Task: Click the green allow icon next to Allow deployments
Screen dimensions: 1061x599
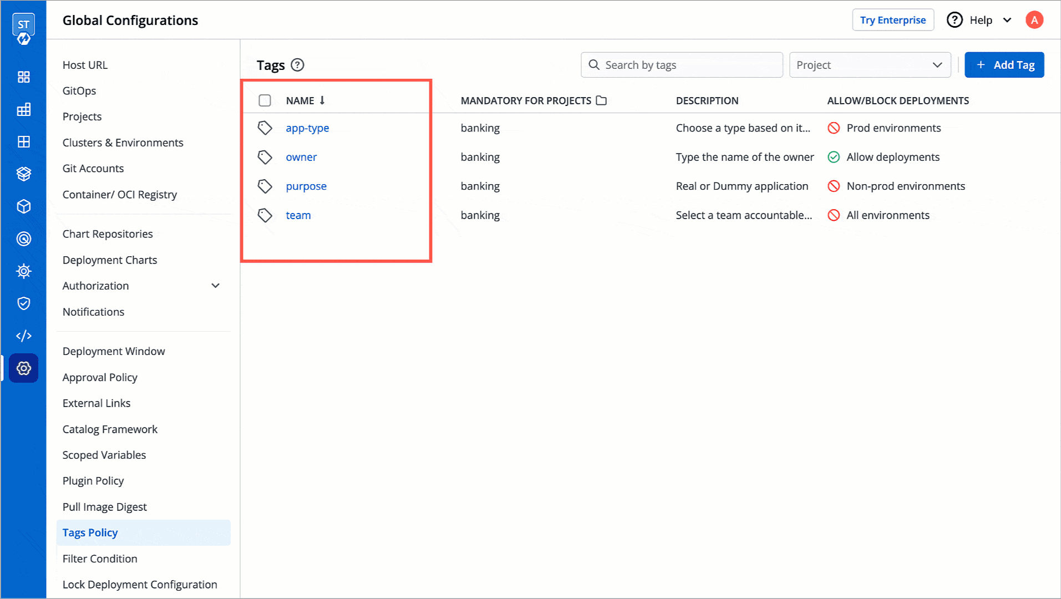Action: pyautogui.click(x=834, y=157)
